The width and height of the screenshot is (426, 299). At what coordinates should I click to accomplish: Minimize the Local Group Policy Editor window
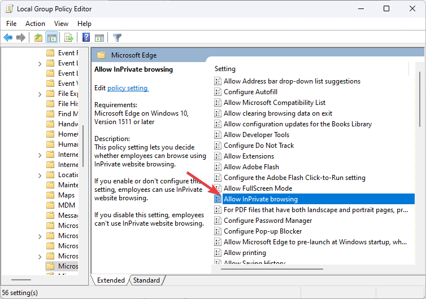coord(361,8)
